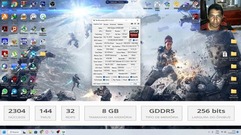
Task: Open the Opera browser taskbar icon
Action: (x=47, y=132)
